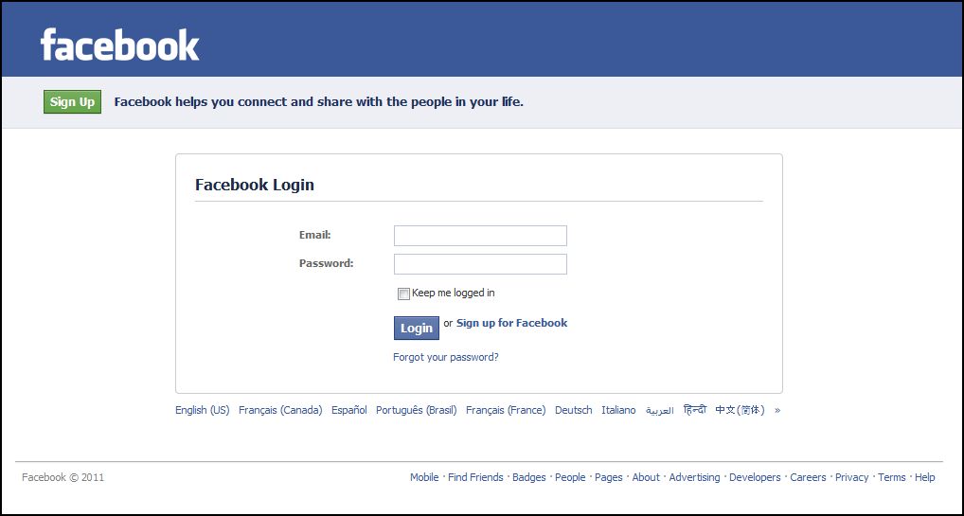The image size is (964, 516).
Task: Open the Pages footer link
Action: point(609,477)
